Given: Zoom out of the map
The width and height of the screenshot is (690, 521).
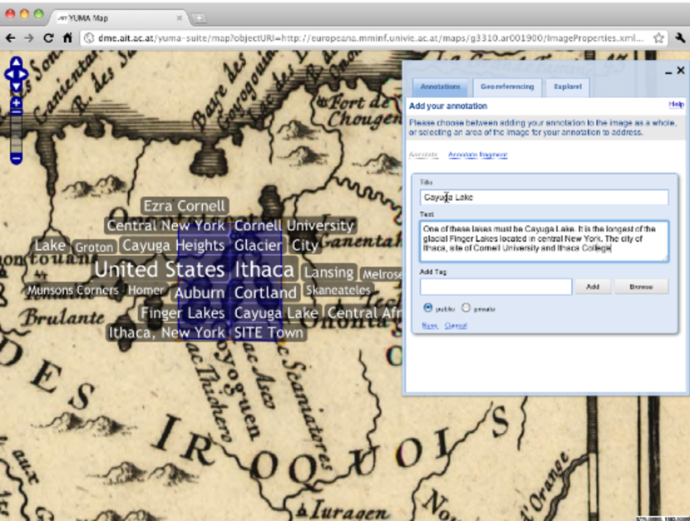Looking at the screenshot, I should [x=17, y=158].
